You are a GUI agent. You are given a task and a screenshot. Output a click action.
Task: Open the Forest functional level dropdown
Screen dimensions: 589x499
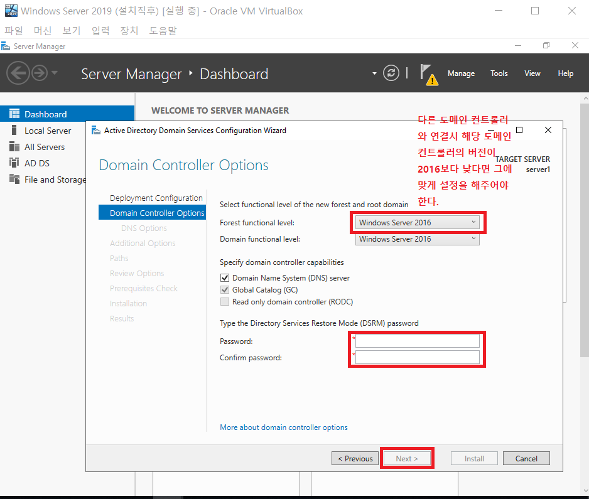point(417,223)
